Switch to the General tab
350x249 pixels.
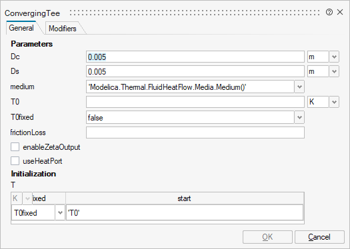pos(21,28)
